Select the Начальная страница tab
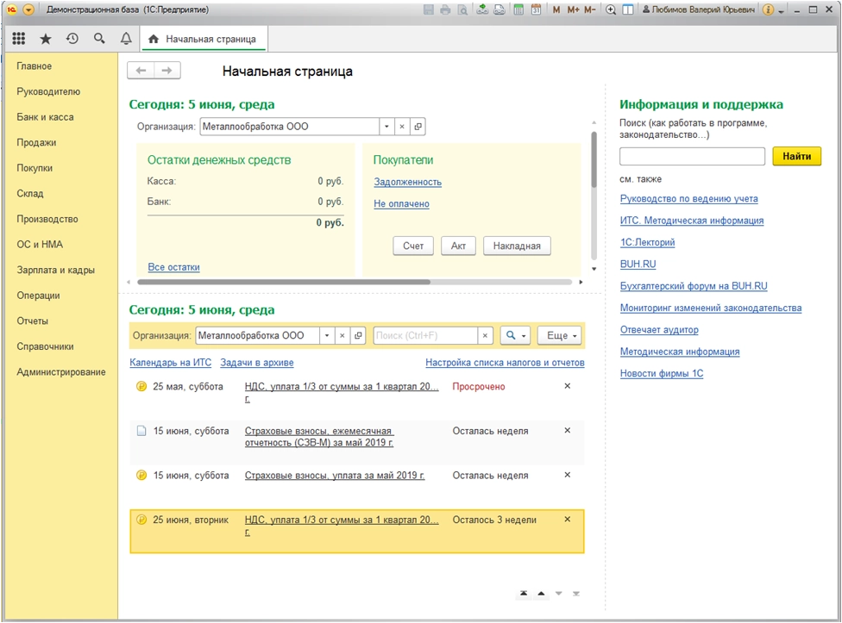 coord(204,39)
